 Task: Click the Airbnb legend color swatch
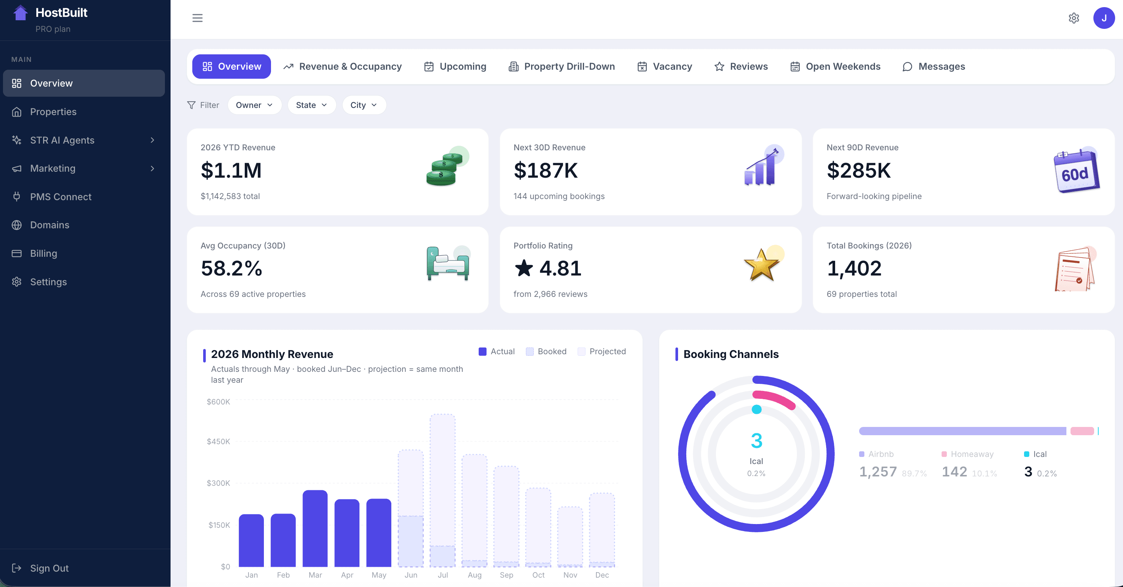[861, 454]
